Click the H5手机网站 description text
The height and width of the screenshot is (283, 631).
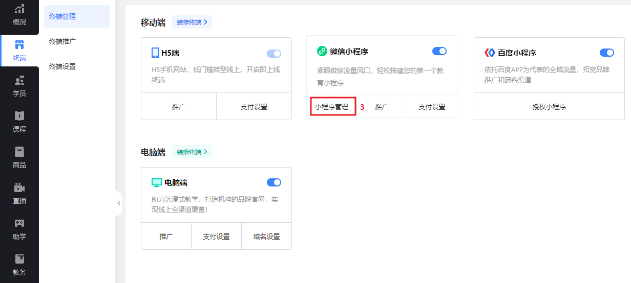(216, 75)
